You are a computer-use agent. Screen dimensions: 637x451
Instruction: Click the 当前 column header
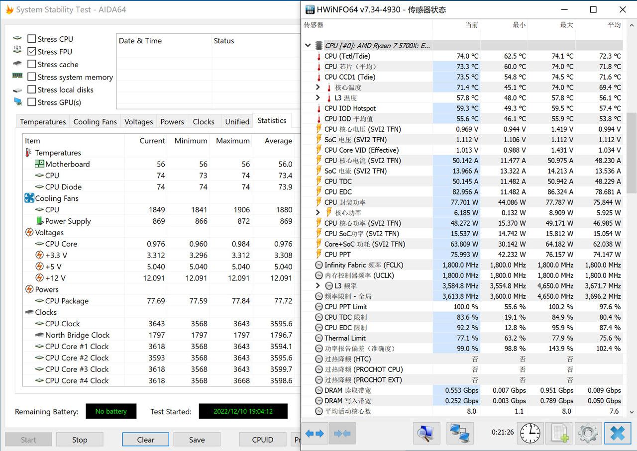click(x=456, y=25)
